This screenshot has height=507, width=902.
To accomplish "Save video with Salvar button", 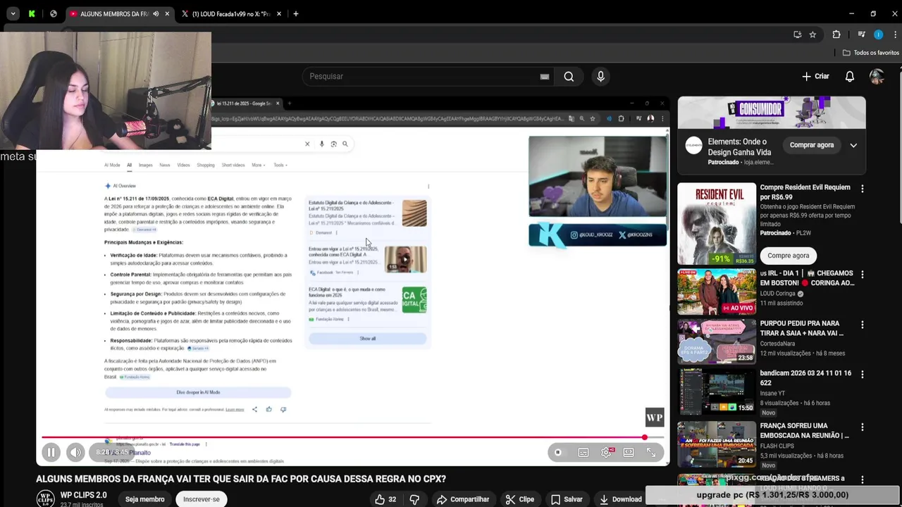I will point(567,499).
